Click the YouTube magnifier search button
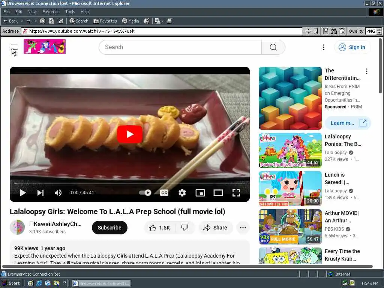Screen dimensions: 384x288 coord(273,47)
